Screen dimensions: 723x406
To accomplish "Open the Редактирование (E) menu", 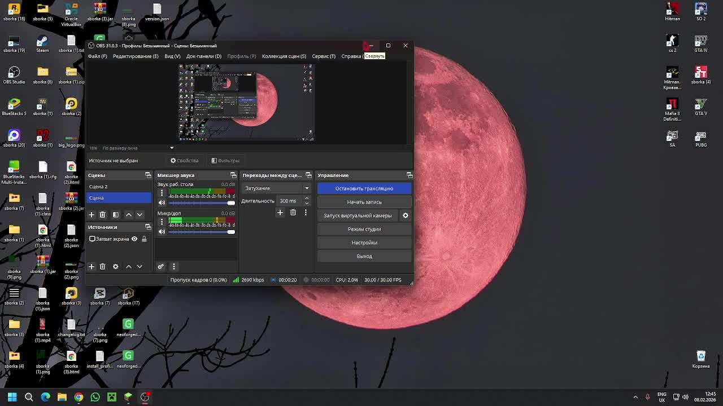I will point(136,56).
